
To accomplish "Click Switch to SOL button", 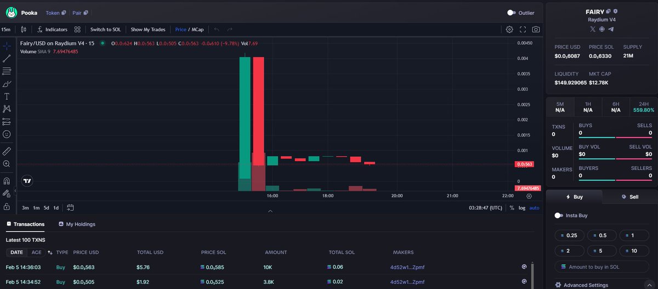I will (105, 29).
